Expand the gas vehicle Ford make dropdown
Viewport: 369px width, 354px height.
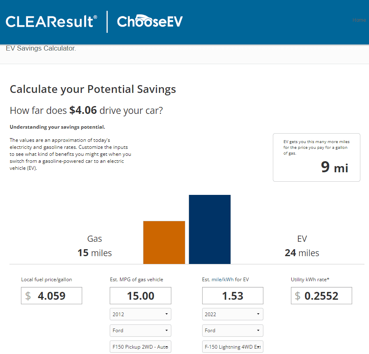coord(140,331)
